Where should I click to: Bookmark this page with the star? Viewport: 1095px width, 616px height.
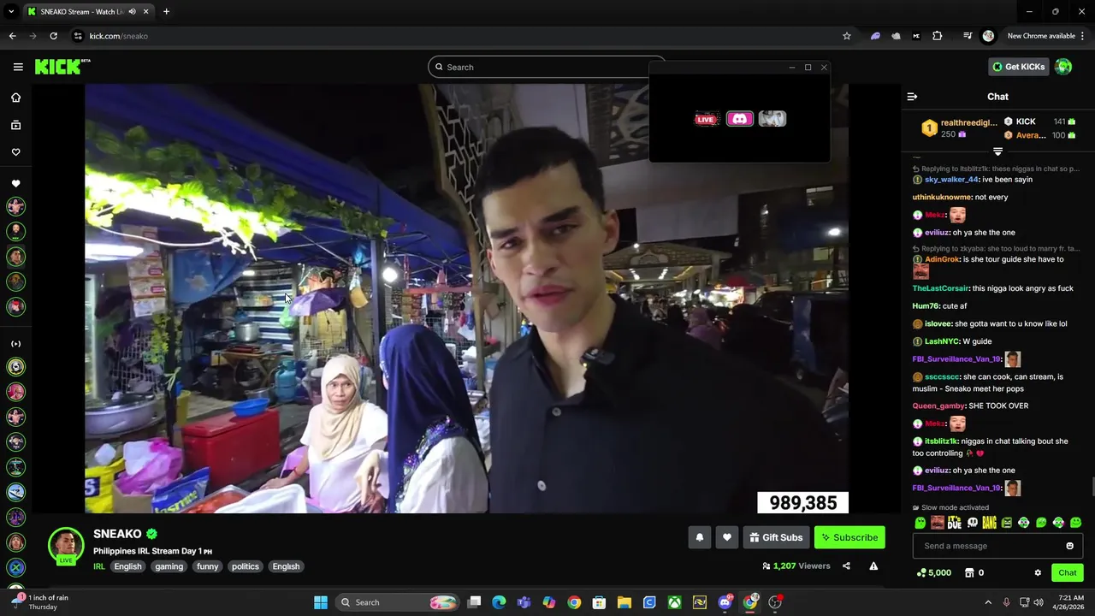click(x=847, y=36)
